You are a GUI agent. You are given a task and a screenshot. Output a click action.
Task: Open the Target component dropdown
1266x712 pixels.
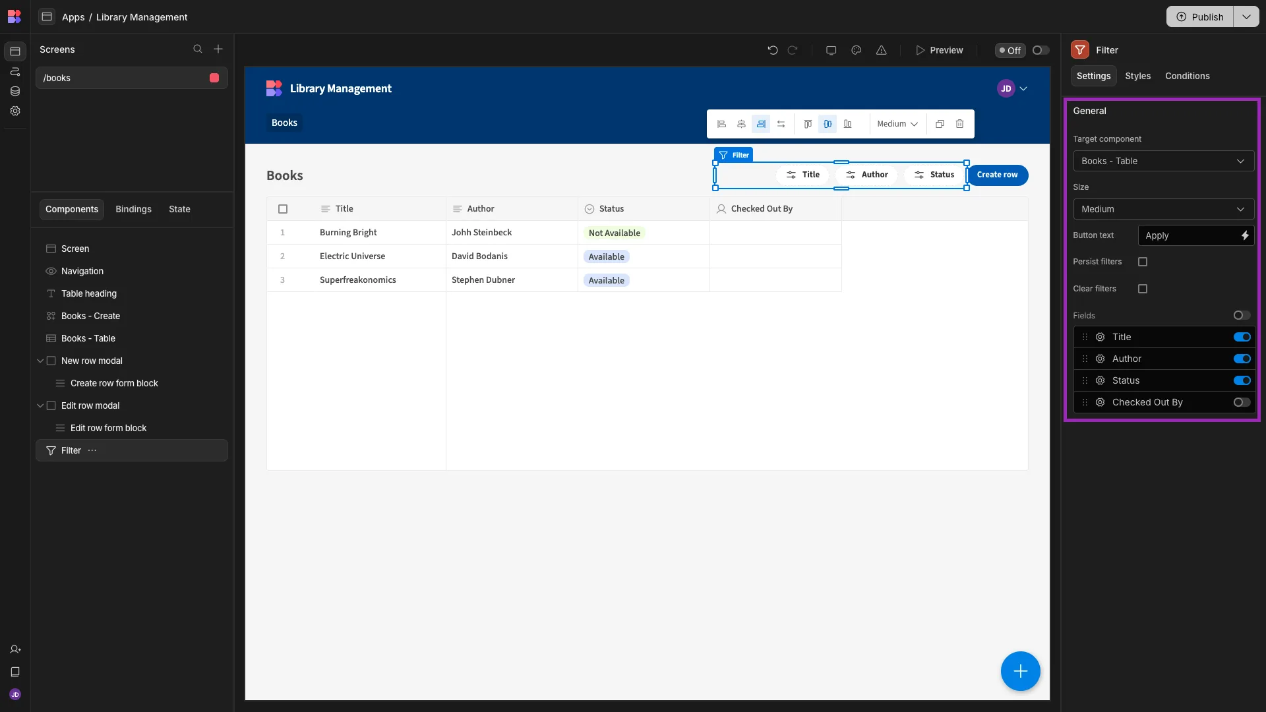tap(1163, 161)
